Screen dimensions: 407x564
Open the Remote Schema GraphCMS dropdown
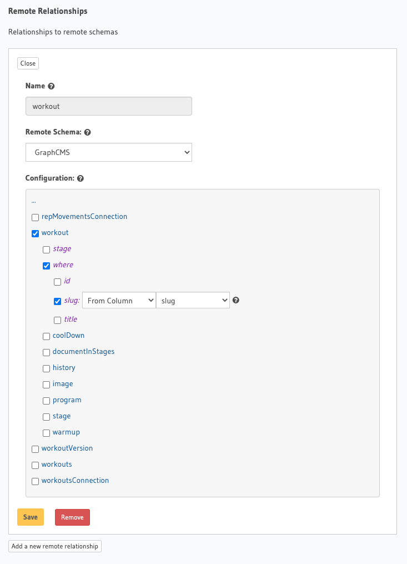point(109,152)
